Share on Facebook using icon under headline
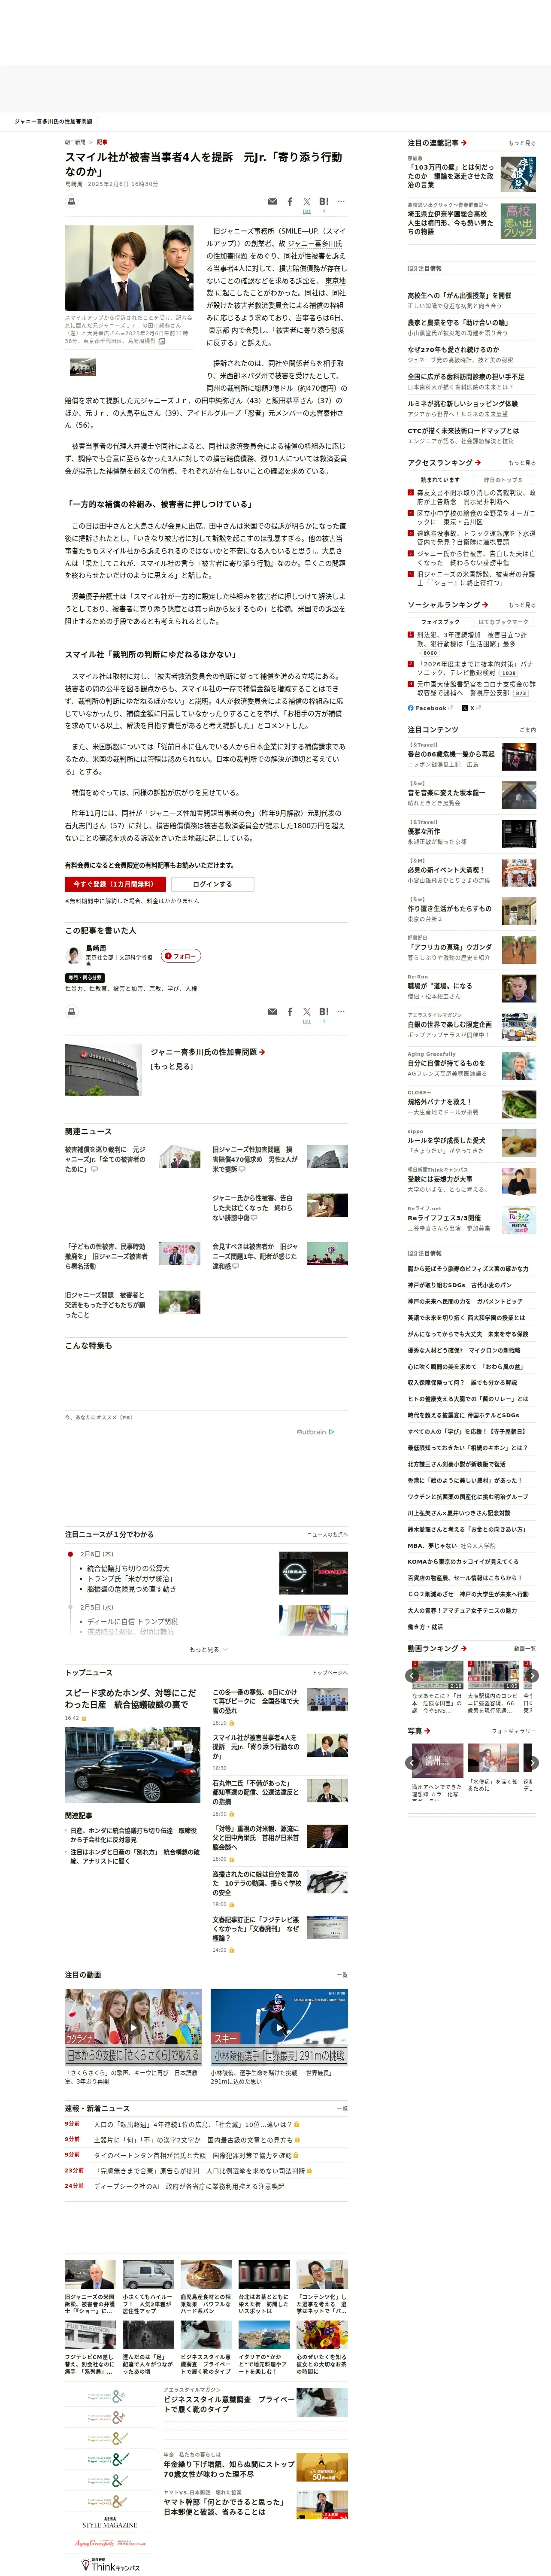The width and height of the screenshot is (551, 2576). tap(290, 201)
